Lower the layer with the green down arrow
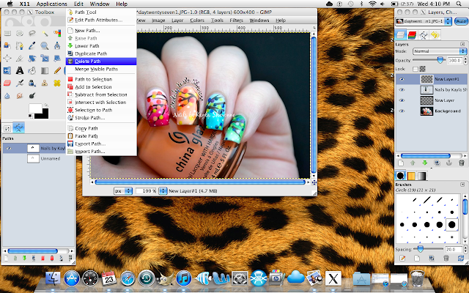Viewport: 469px width, 293px height. [425, 163]
